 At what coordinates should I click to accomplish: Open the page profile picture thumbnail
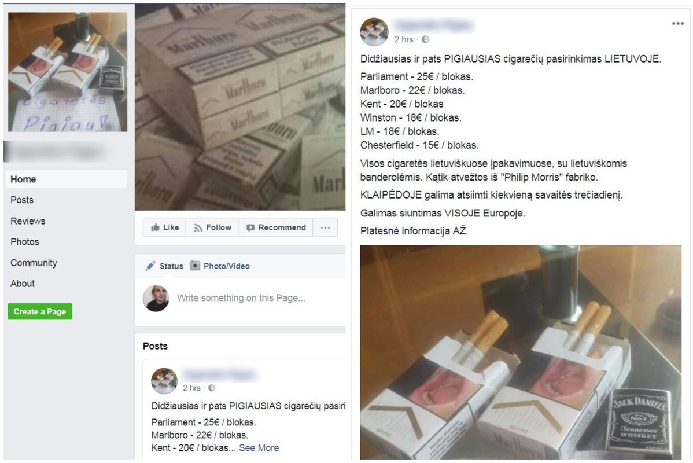coord(68,72)
